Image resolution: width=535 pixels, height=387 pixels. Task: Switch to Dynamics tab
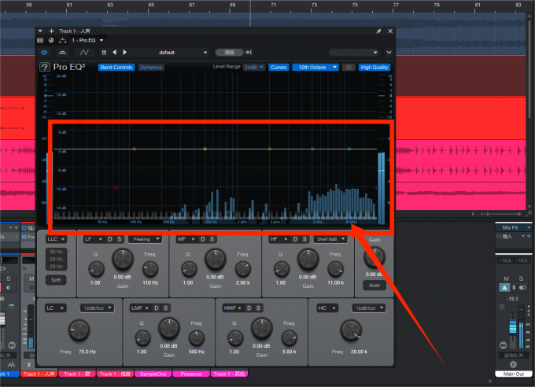pos(151,67)
